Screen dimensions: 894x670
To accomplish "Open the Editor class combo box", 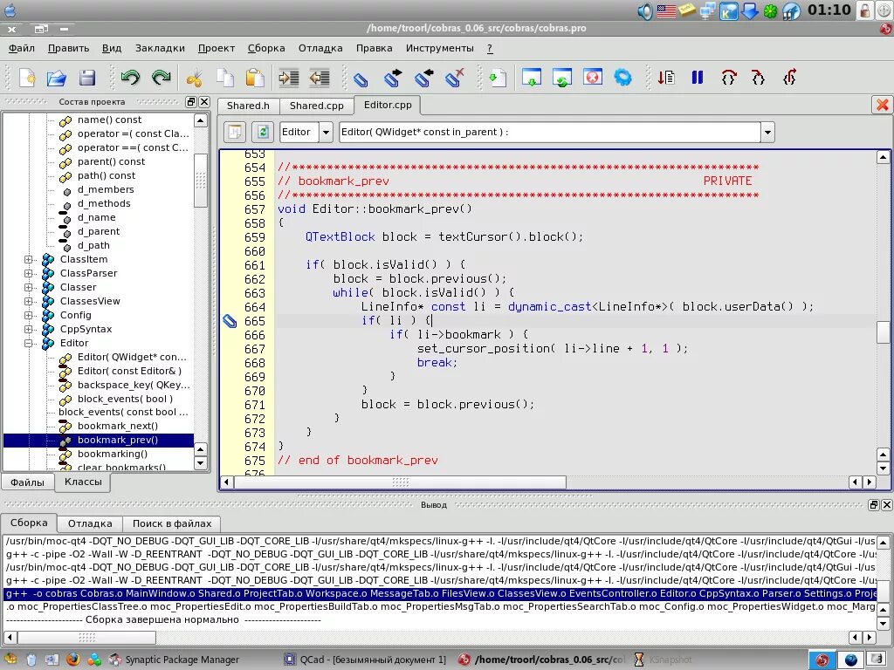I will [325, 133].
